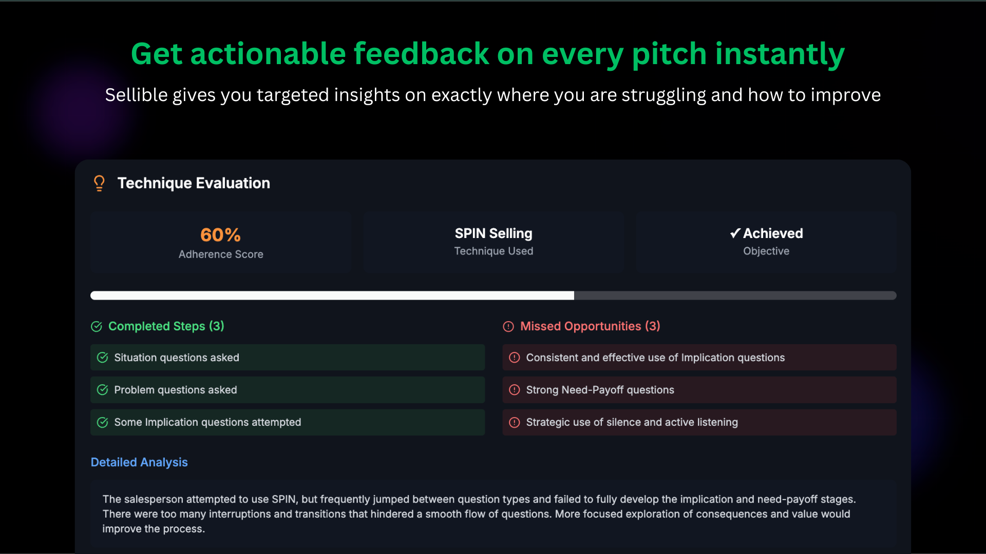This screenshot has width=986, height=554.
Task: Click the red alert icon next to Missed Opportunities
Action: coord(508,327)
